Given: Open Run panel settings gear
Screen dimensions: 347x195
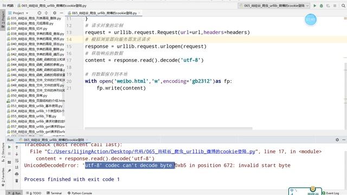Looking at the screenshot, I should (337, 140).
